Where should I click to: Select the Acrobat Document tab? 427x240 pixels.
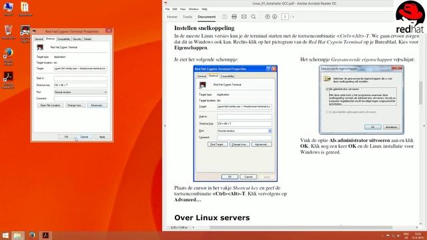point(206,17)
